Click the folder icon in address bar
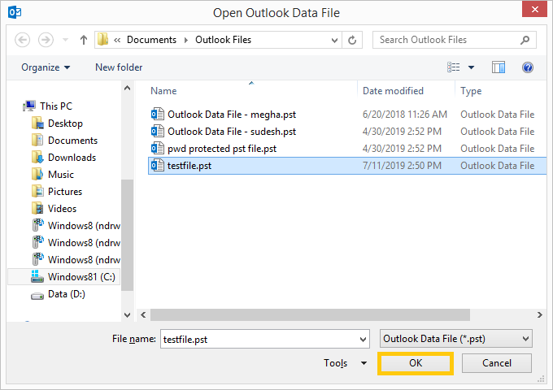The height and width of the screenshot is (390, 553). (x=102, y=40)
